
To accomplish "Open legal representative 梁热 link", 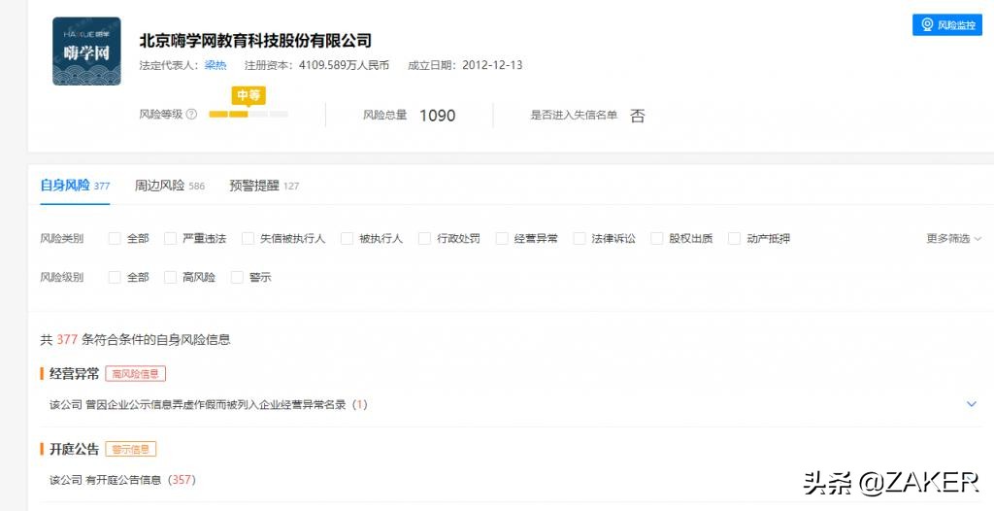I will click(215, 65).
